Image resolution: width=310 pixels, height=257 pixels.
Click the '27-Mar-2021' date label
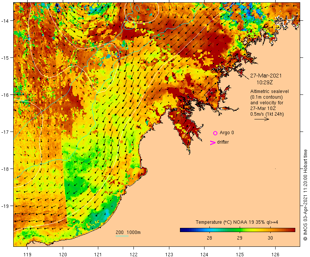coord(266,76)
